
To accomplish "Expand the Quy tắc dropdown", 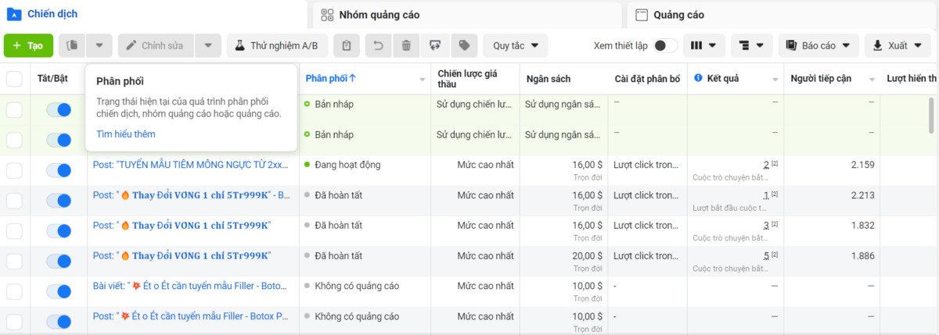I will coord(515,46).
